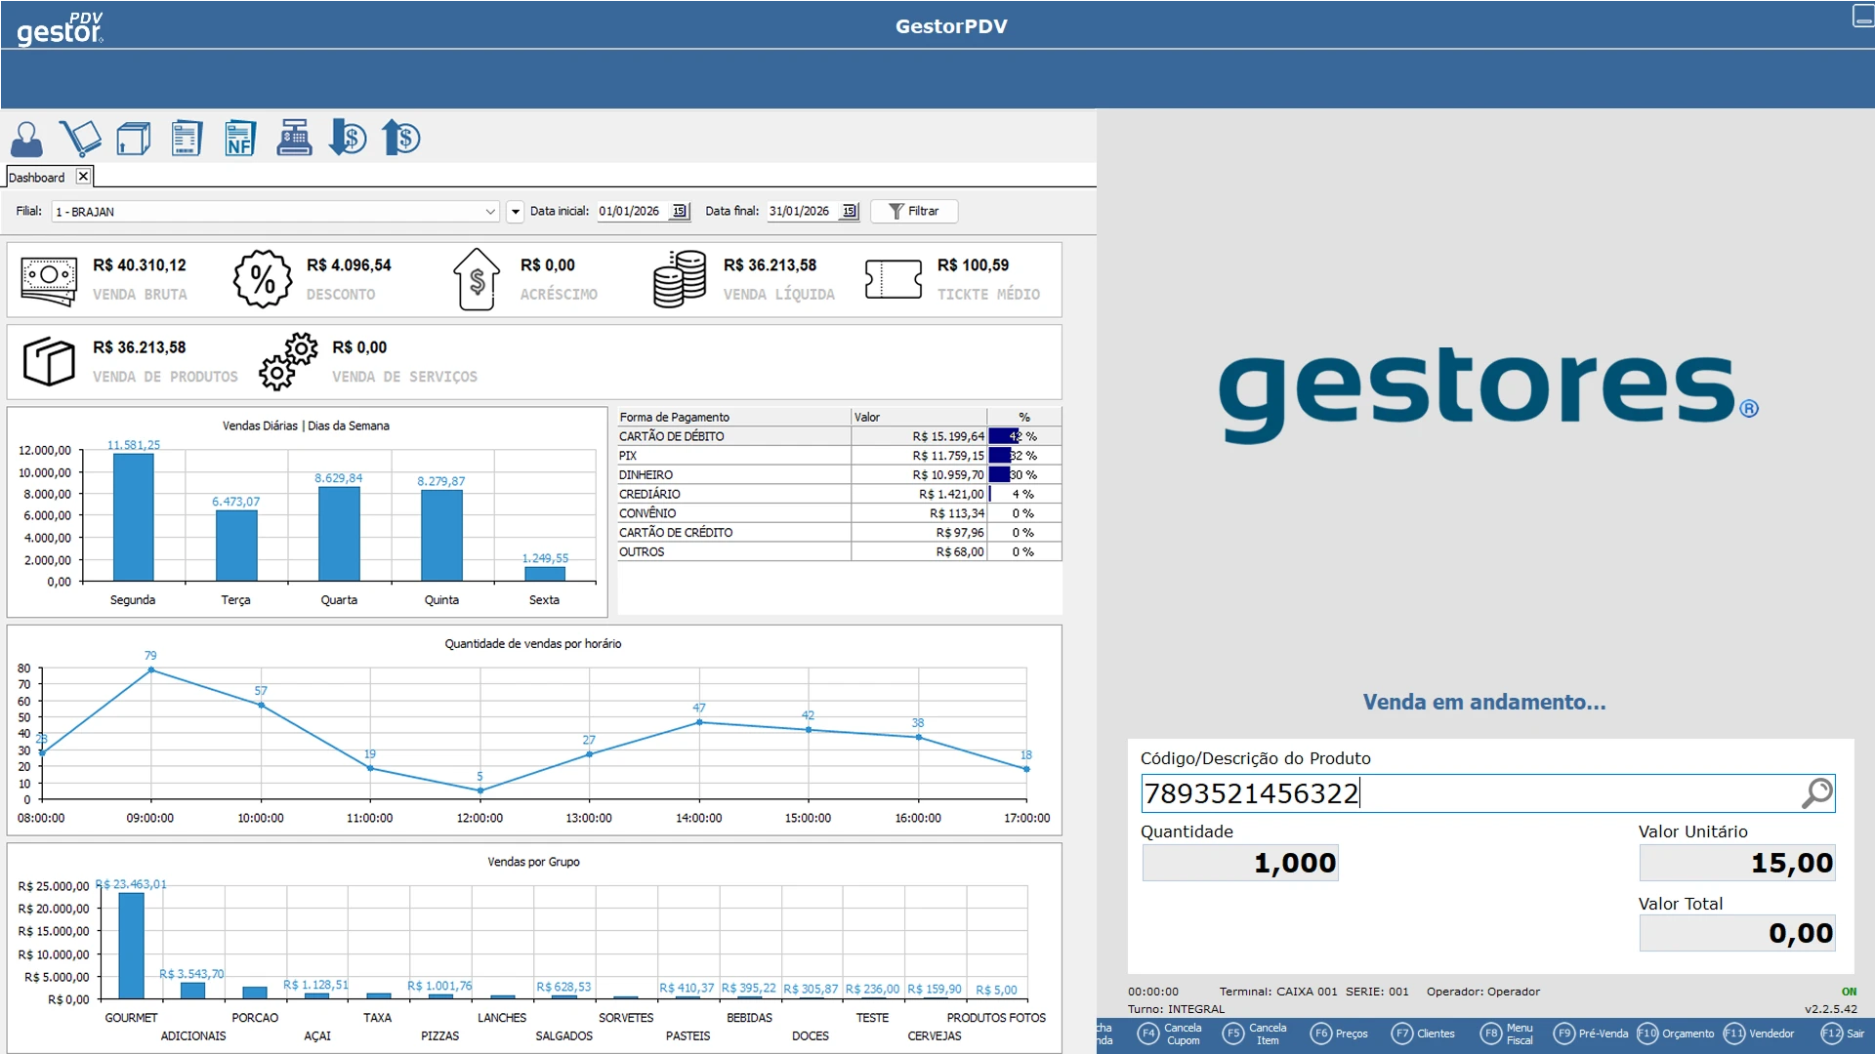Viewport: 1875px width, 1054px height.
Task: Click F8 Menu Fiscal shortcut
Action: click(1507, 1034)
